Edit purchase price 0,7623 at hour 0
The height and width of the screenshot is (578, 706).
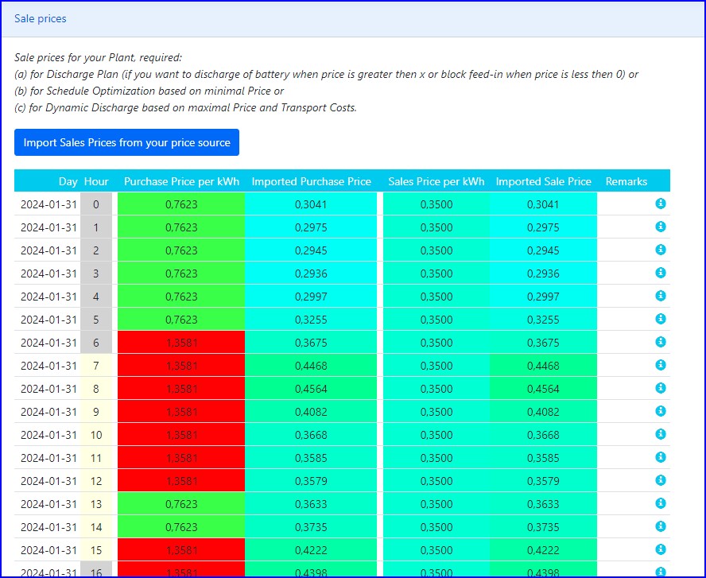coord(180,204)
